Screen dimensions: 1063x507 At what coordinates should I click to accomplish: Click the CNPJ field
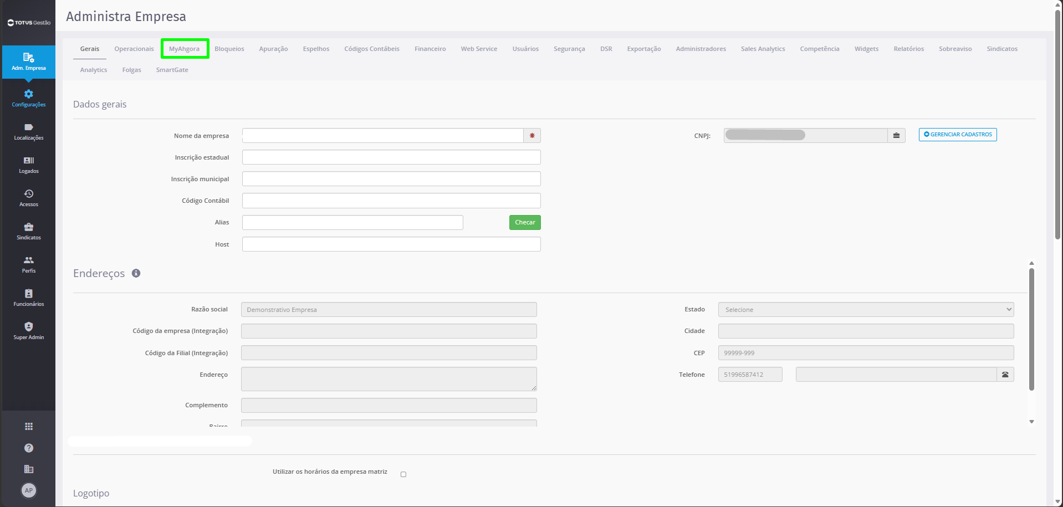pos(805,135)
